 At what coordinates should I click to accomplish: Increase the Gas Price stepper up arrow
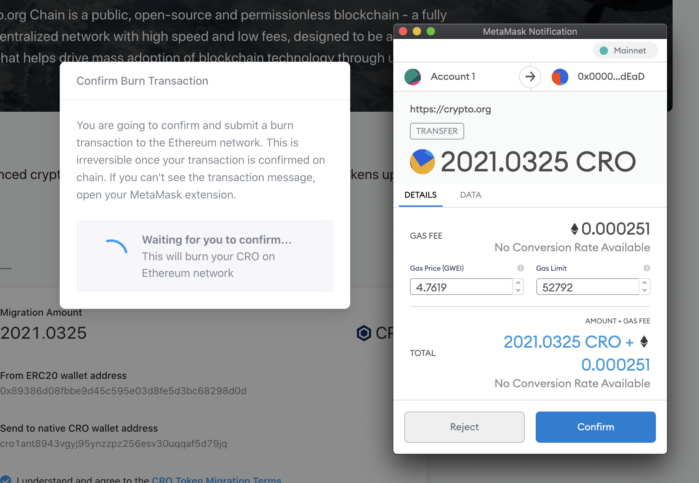click(x=518, y=282)
